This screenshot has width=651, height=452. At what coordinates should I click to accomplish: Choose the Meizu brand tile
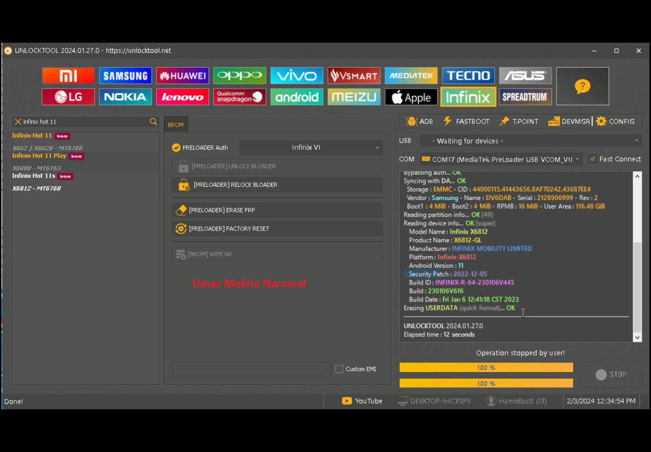pos(354,97)
